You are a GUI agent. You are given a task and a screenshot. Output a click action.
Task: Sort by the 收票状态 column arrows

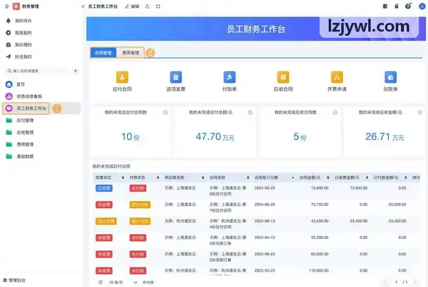point(123,177)
